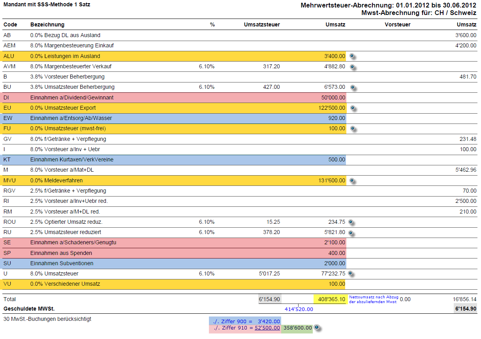The width and height of the screenshot is (481, 339).
Task: Click the icon beside green 358'600.00 total
Action: click(318, 328)
